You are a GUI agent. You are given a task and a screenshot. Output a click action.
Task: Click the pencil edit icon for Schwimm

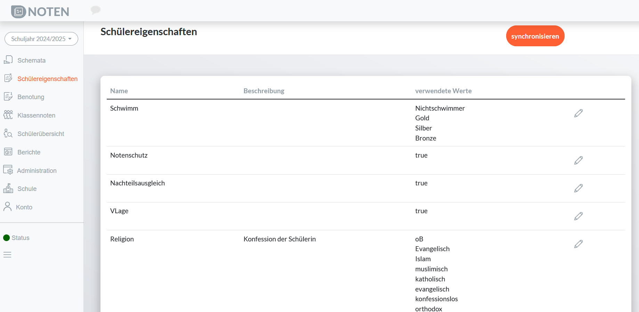pyautogui.click(x=578, y=113)
